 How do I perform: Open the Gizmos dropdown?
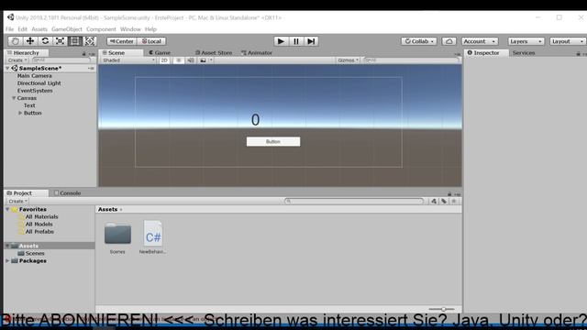point(348,60)
